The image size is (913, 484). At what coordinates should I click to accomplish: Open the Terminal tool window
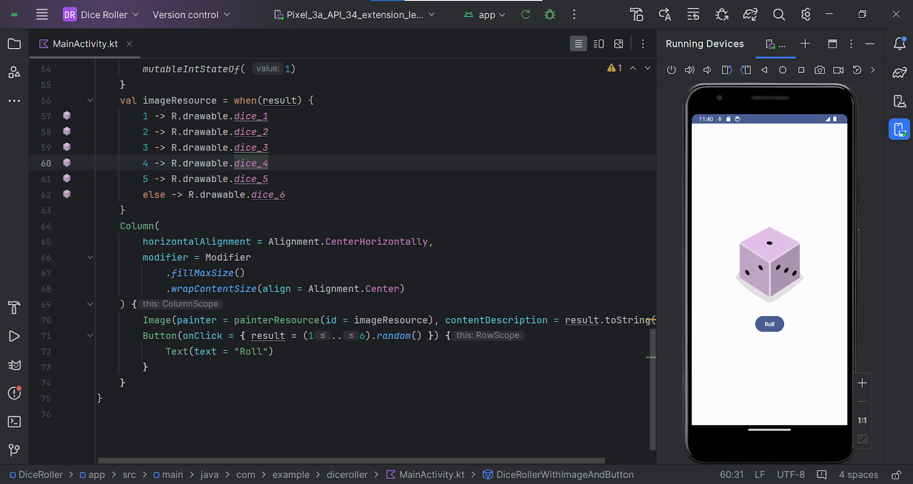tap(14, 422)
